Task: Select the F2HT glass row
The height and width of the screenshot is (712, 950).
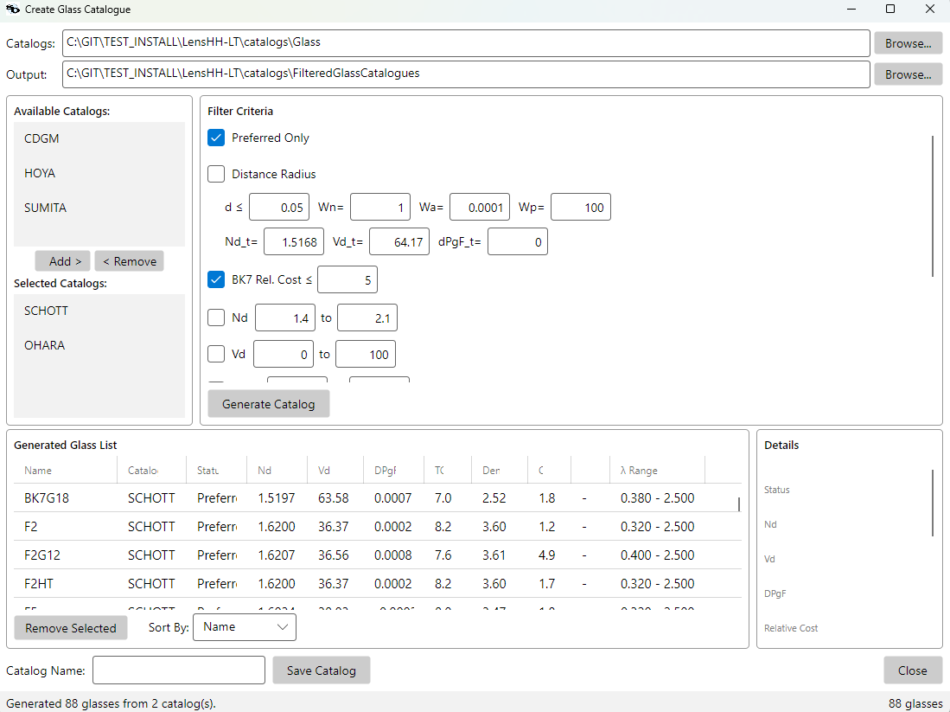Action: [377, 583]
